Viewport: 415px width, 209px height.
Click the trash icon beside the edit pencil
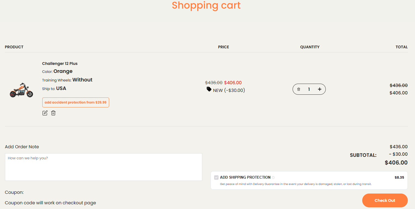(x=53, y=113)
